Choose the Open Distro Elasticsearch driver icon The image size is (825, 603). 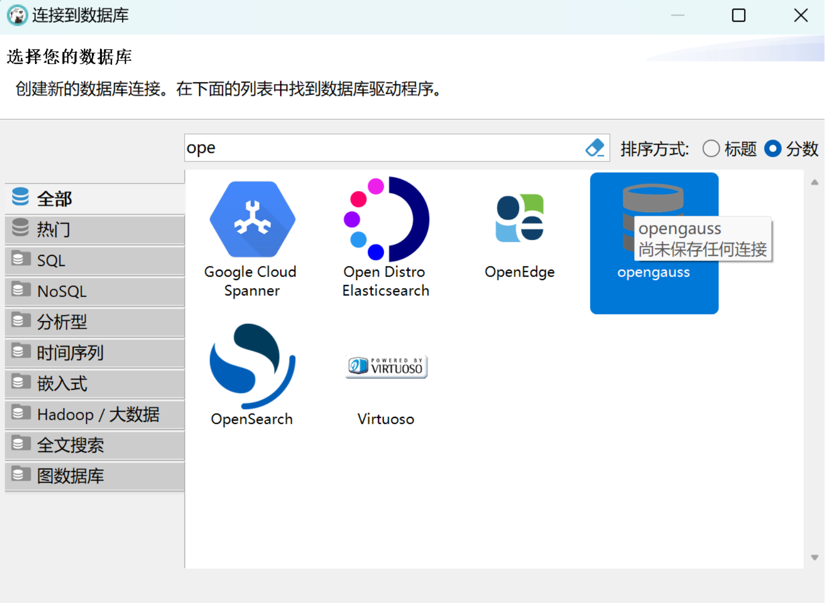[386, 219]
